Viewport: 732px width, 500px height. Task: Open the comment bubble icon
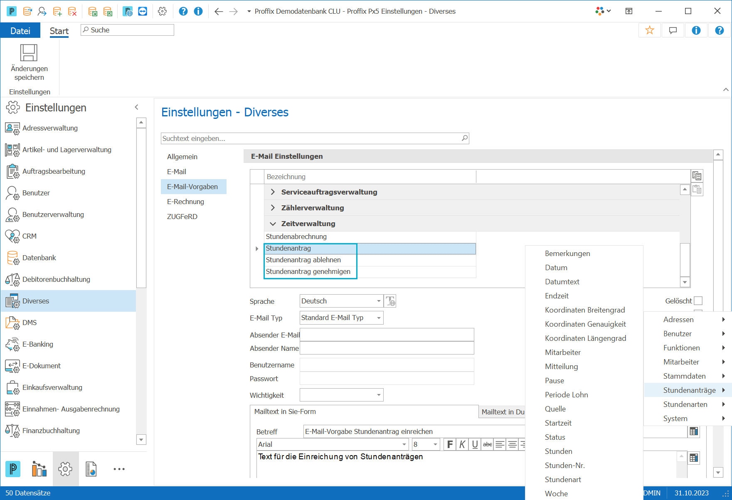pyautogui.click(x=673, y=30)
